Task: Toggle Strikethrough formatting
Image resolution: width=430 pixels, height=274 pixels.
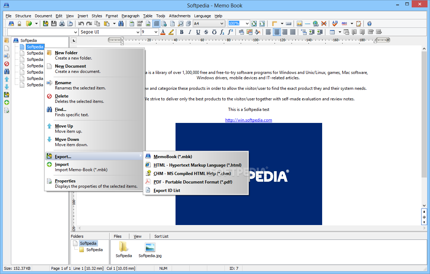Action: click(206, 32)
